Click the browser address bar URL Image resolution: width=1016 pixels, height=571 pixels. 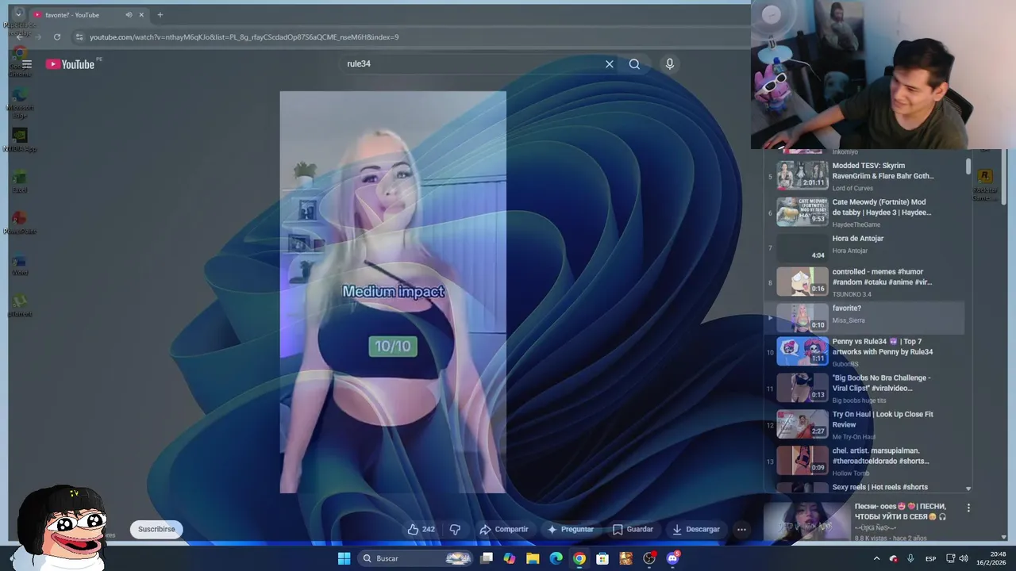coord(244,37)
